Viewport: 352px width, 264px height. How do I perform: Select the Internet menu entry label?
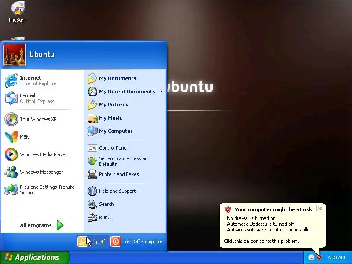30,78
